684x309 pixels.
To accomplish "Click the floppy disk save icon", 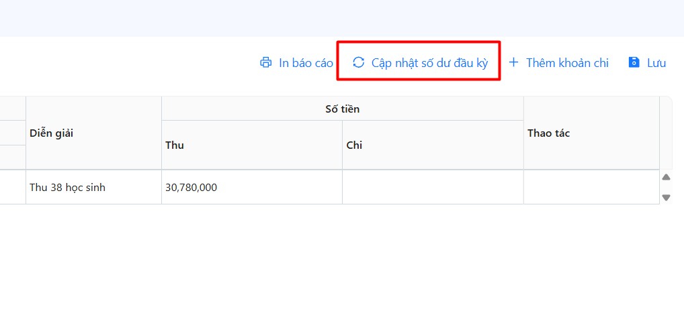I will point(634,62).
